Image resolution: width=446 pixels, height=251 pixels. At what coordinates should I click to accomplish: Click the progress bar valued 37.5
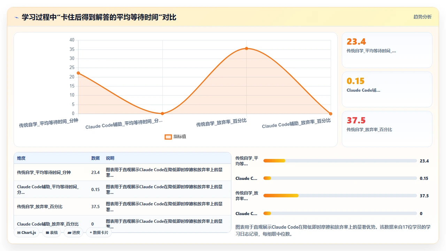(x=340, y=196)
